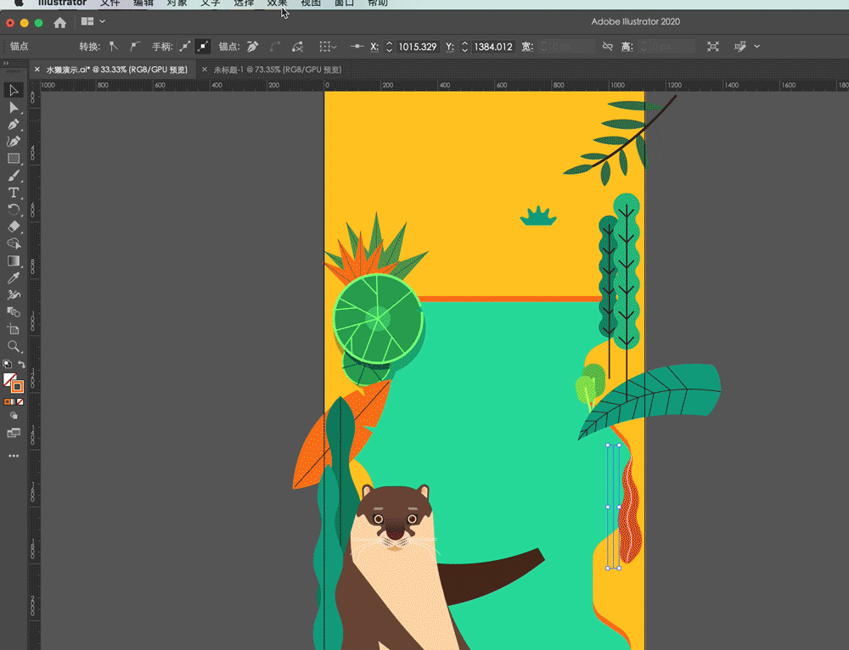Viewport: 849px width, 650px height.
Task: Select the Zoom tool
Action: point(14,346)
